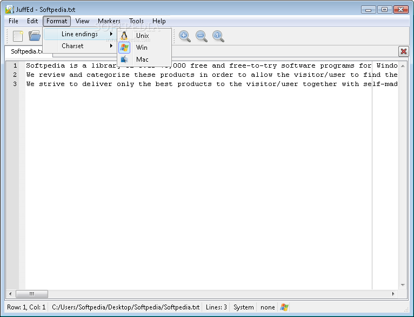414x317 pixels.
Task: Select Mac line endings option
Action: [144, 60]
